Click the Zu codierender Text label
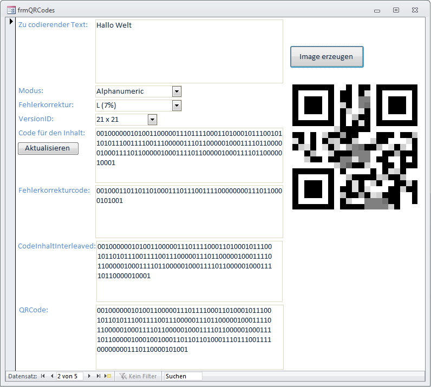This screenshot has height=387, width=431. 53,24
